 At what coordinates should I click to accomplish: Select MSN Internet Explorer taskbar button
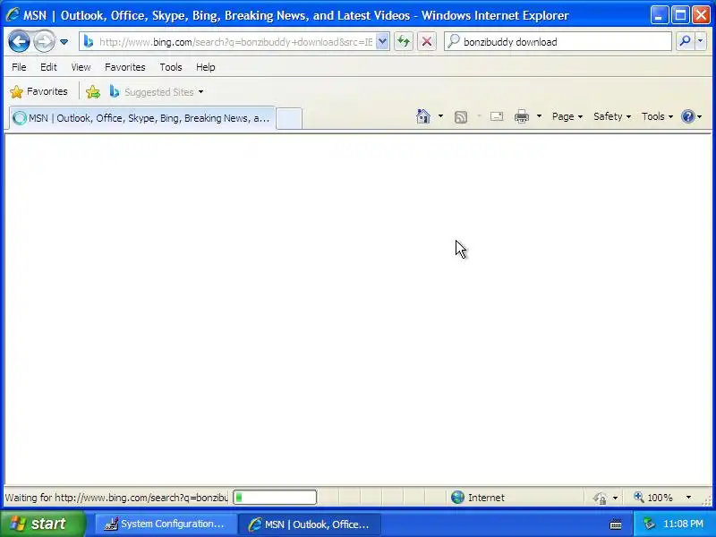(x=310, y=524)
